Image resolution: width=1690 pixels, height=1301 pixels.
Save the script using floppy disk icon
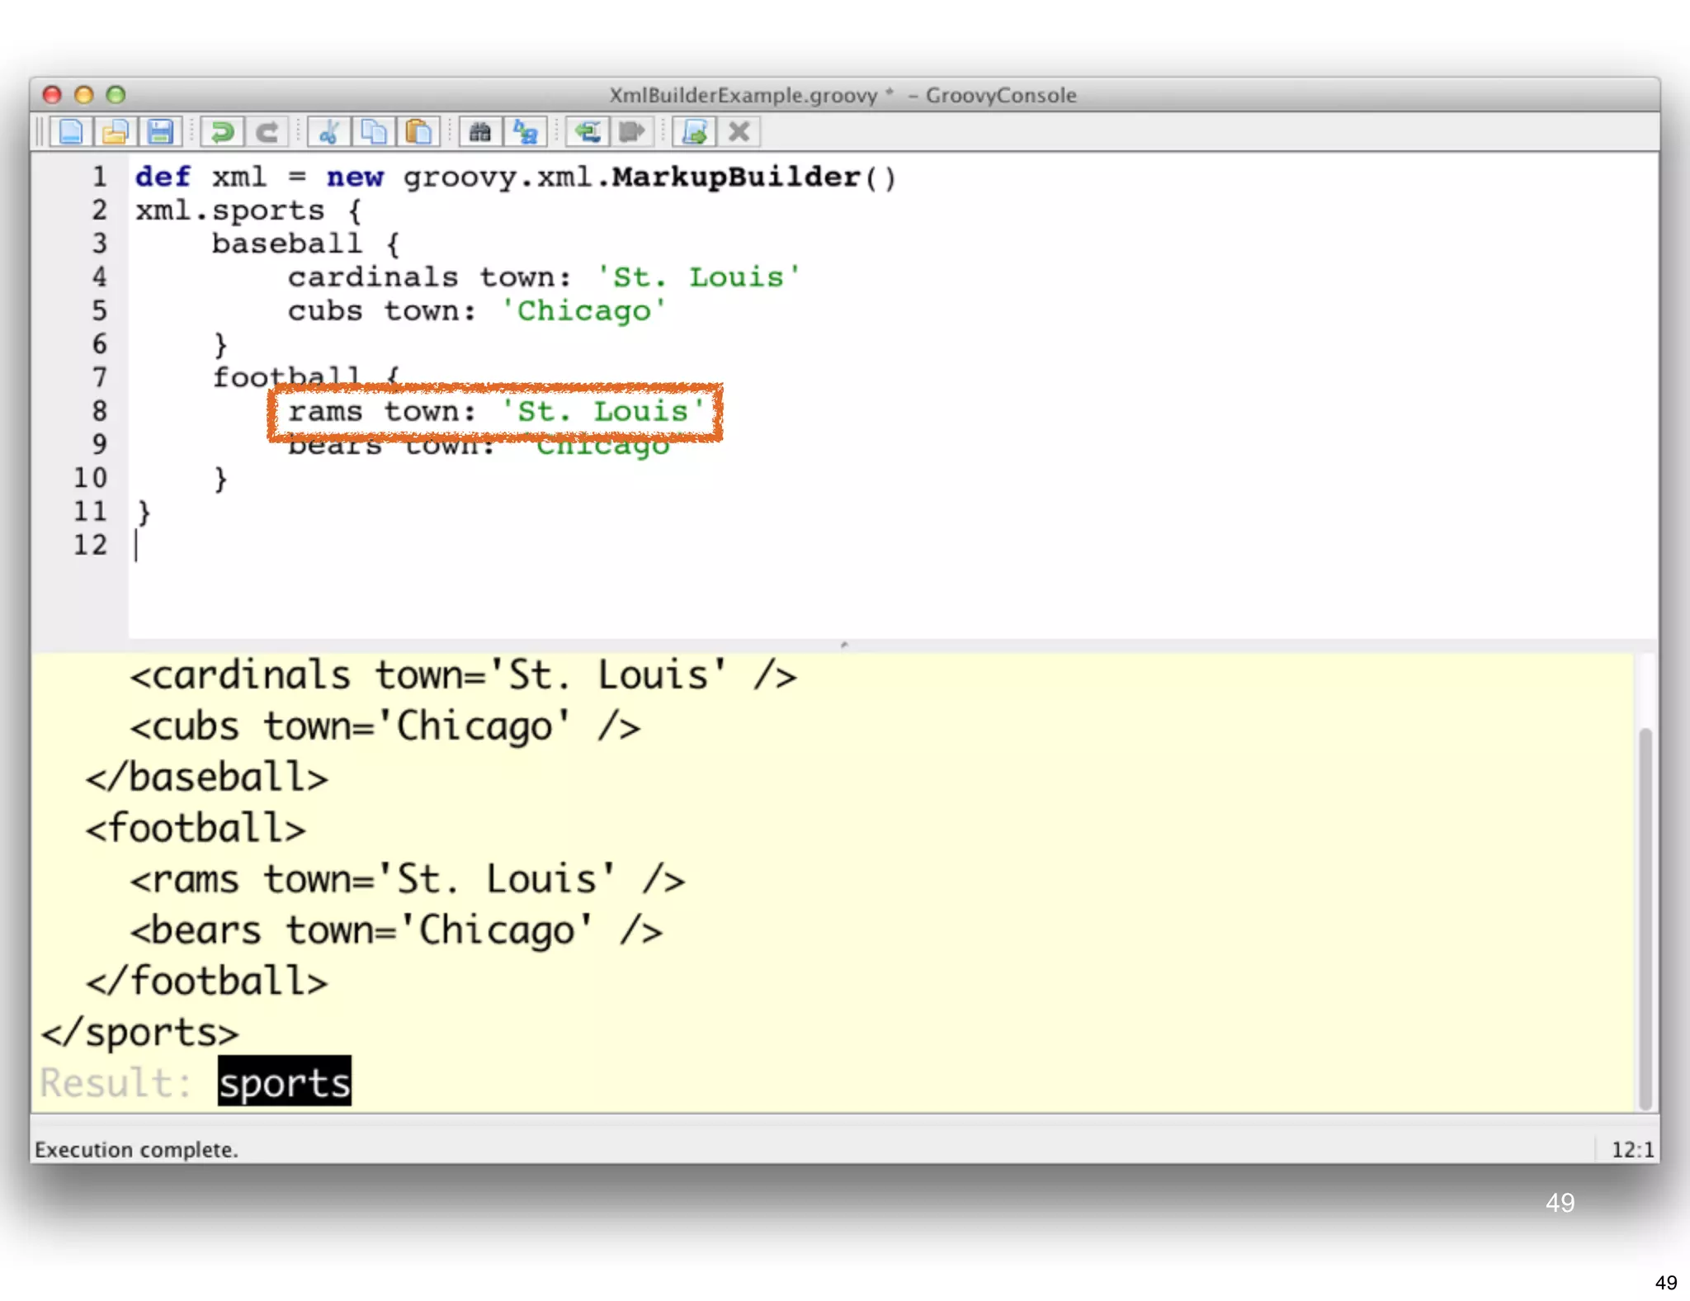(x=160, y=132)
